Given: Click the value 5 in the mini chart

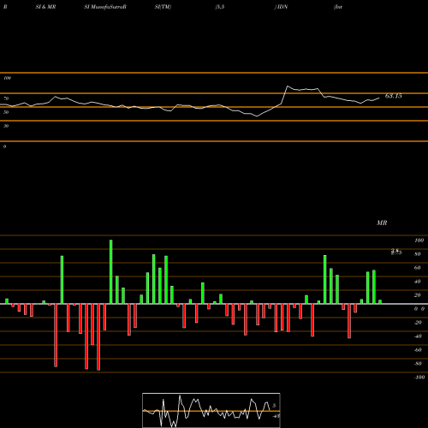Looking at the screenshot, I should [274, 406].
